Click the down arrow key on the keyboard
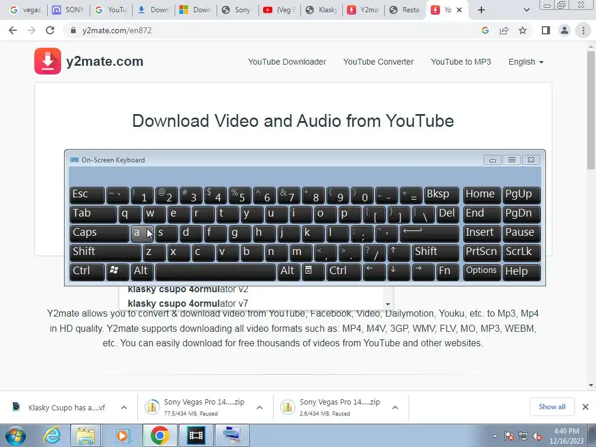This screenshot has height=447, width=596. tap(398, 272)
